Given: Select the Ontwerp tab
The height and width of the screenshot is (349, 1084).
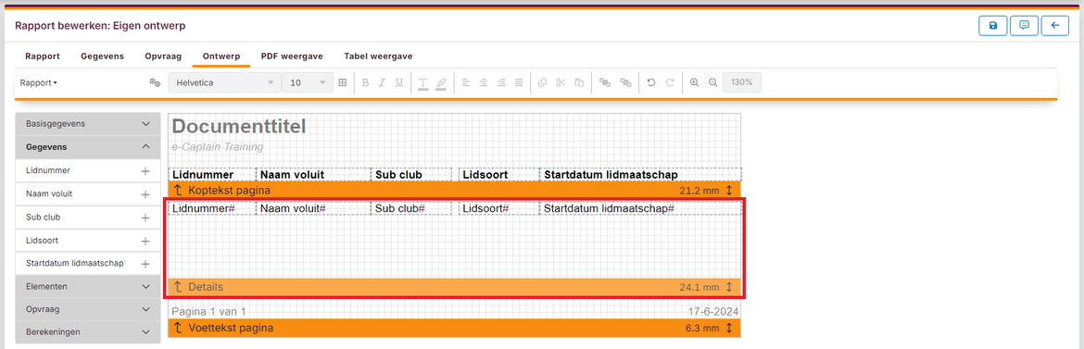Looking at the screenshot, I should pyautogui.click(x=221, y=56).
